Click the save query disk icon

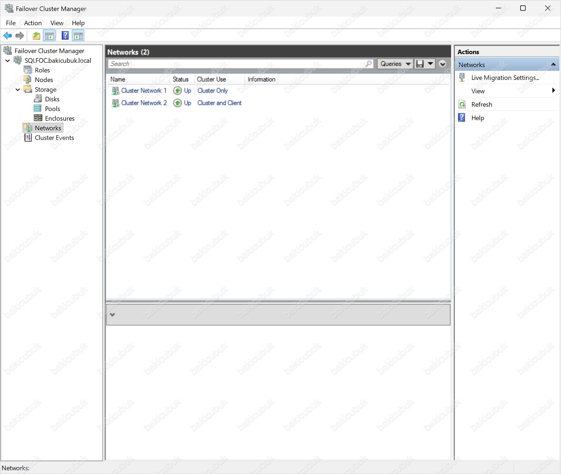[420, 64]
